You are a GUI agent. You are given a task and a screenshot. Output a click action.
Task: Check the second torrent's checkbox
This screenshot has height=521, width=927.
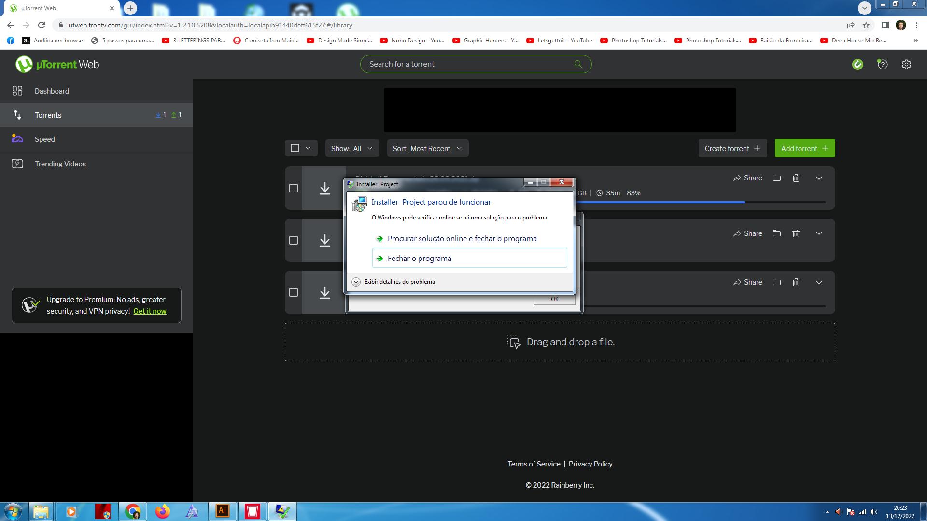294,240
